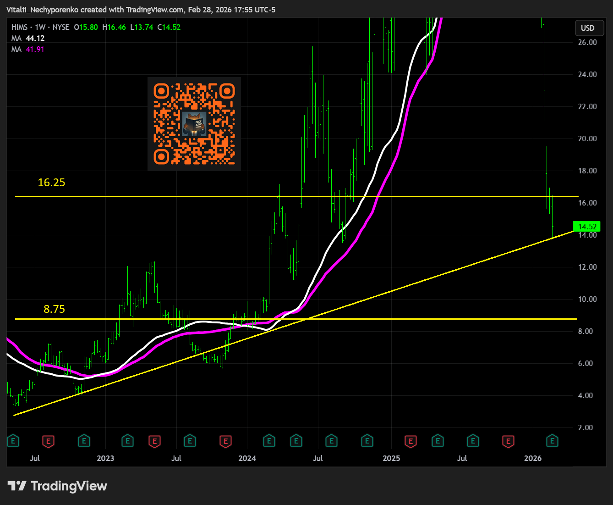
Task: Click the 2023 label on the time axis
Action: [x=105, y=458]
